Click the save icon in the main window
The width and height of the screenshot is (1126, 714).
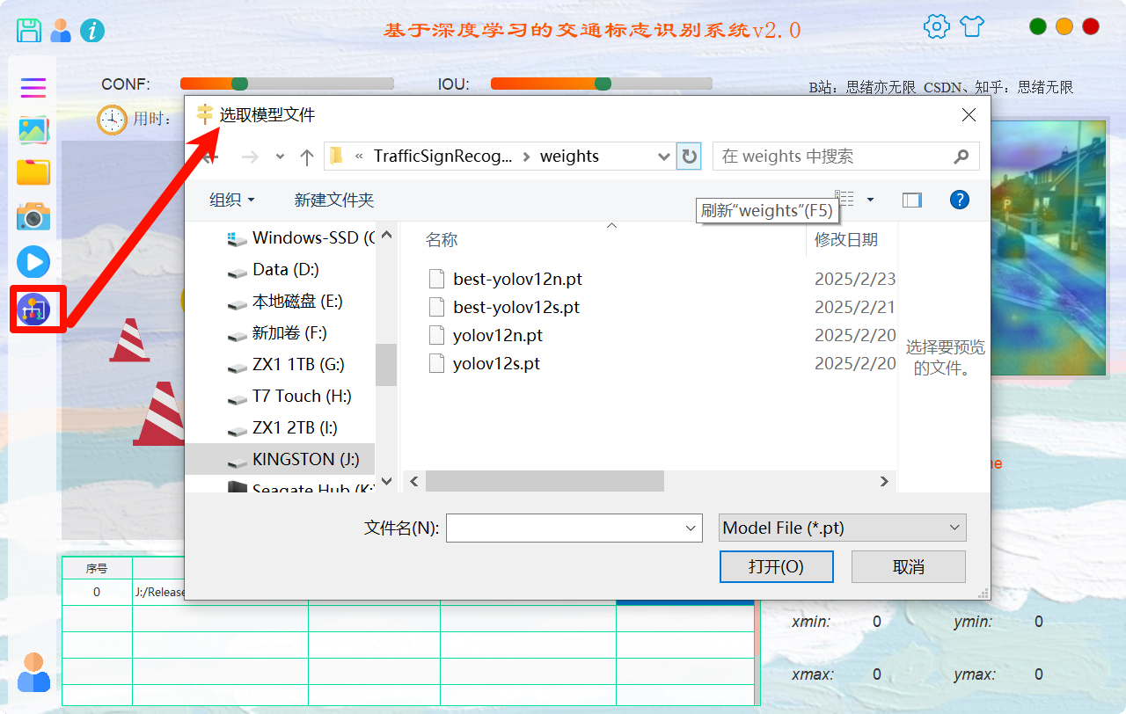tap(29, 30)
